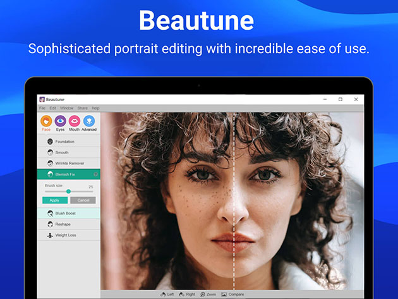Select the Mouth category icon

(x=75, y=121)
